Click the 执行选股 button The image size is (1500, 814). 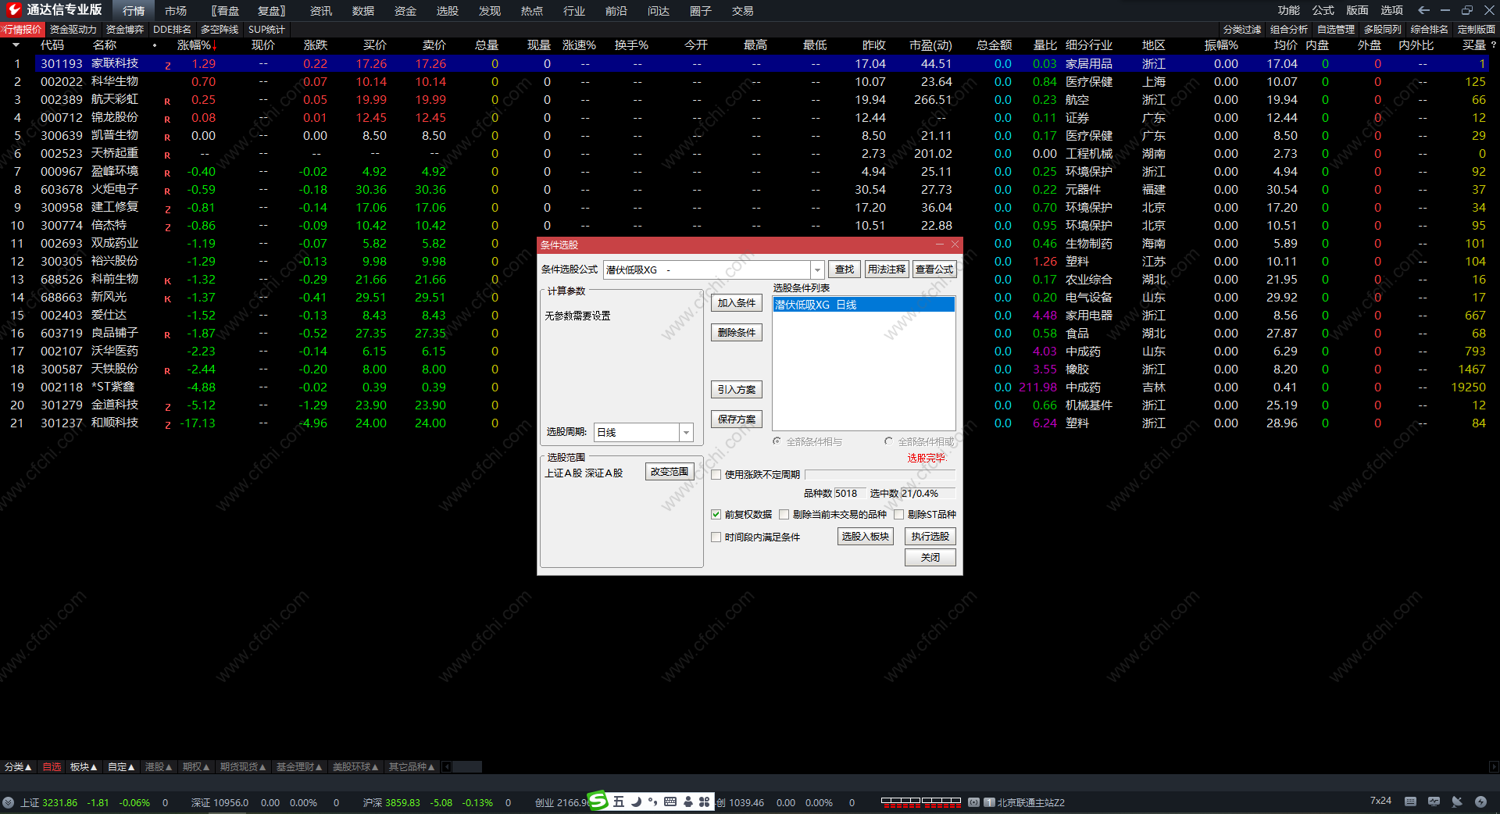click(930, 537)
